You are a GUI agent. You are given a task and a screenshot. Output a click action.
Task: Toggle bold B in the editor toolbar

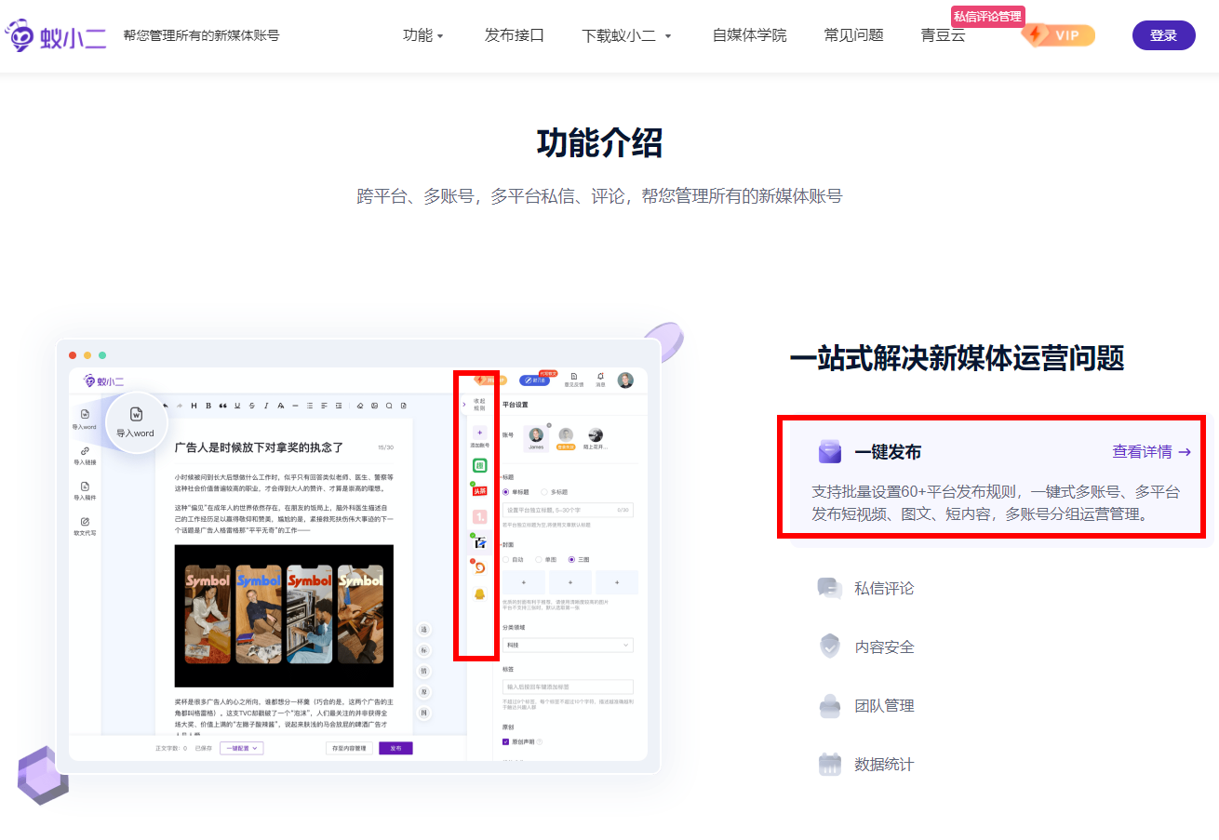(208, 406)
